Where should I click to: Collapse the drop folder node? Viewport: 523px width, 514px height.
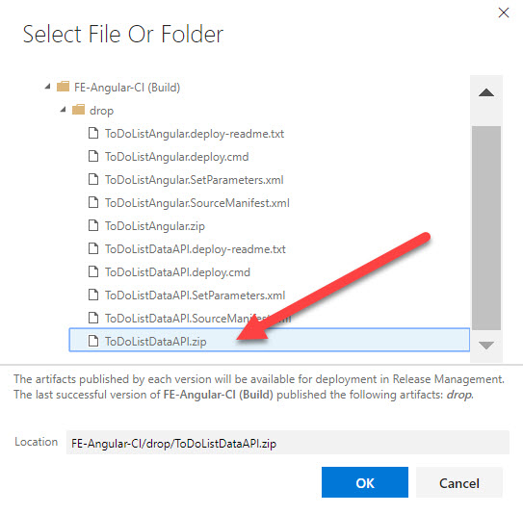tap(63, 110)
